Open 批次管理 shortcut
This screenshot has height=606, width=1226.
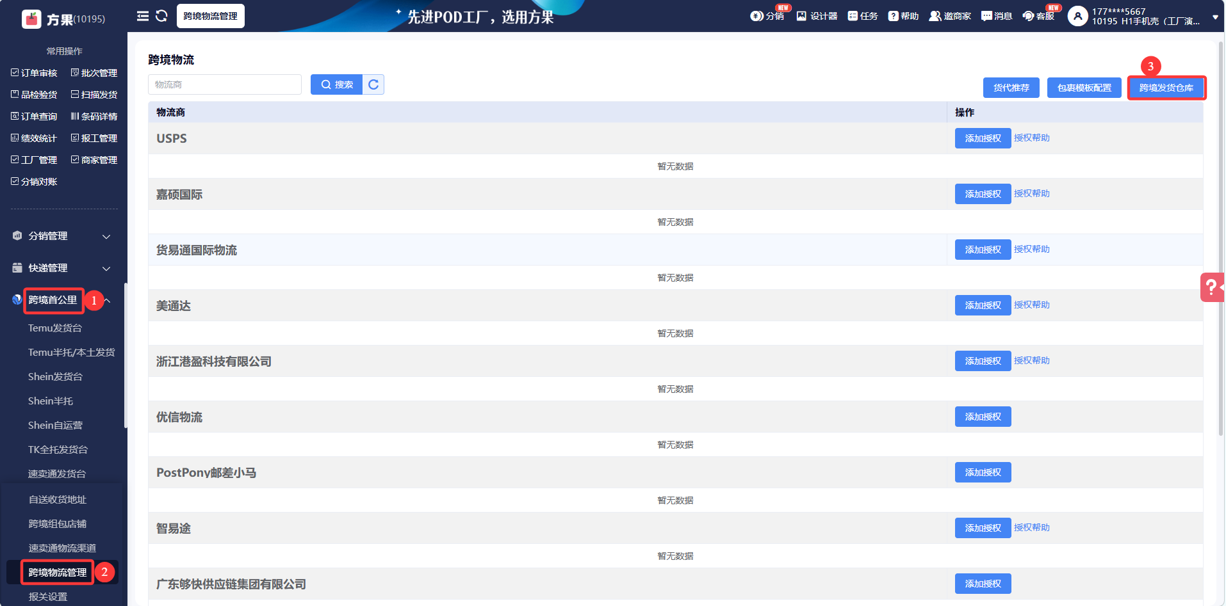(94, 73)
